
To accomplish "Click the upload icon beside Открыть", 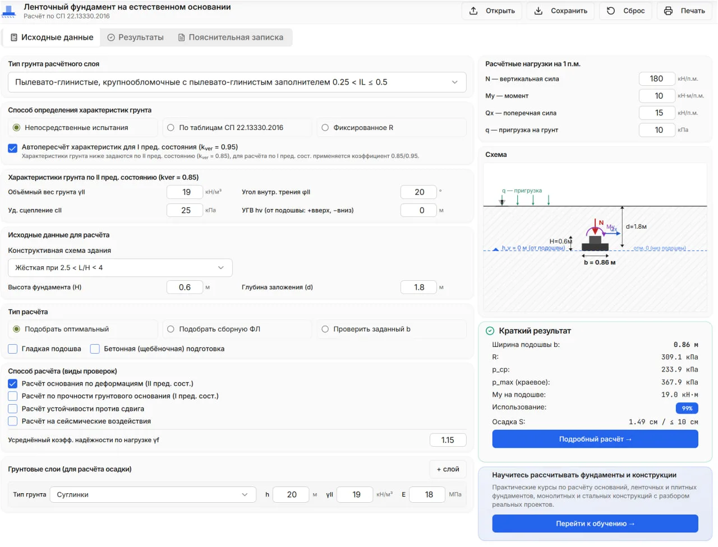I will pos(473,11).
